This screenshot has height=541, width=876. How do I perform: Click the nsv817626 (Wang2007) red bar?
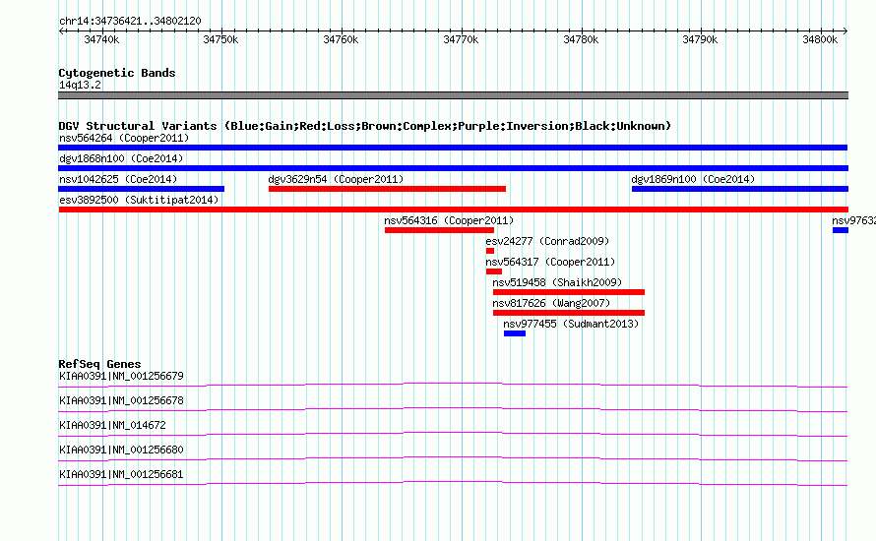coord(569,313)
